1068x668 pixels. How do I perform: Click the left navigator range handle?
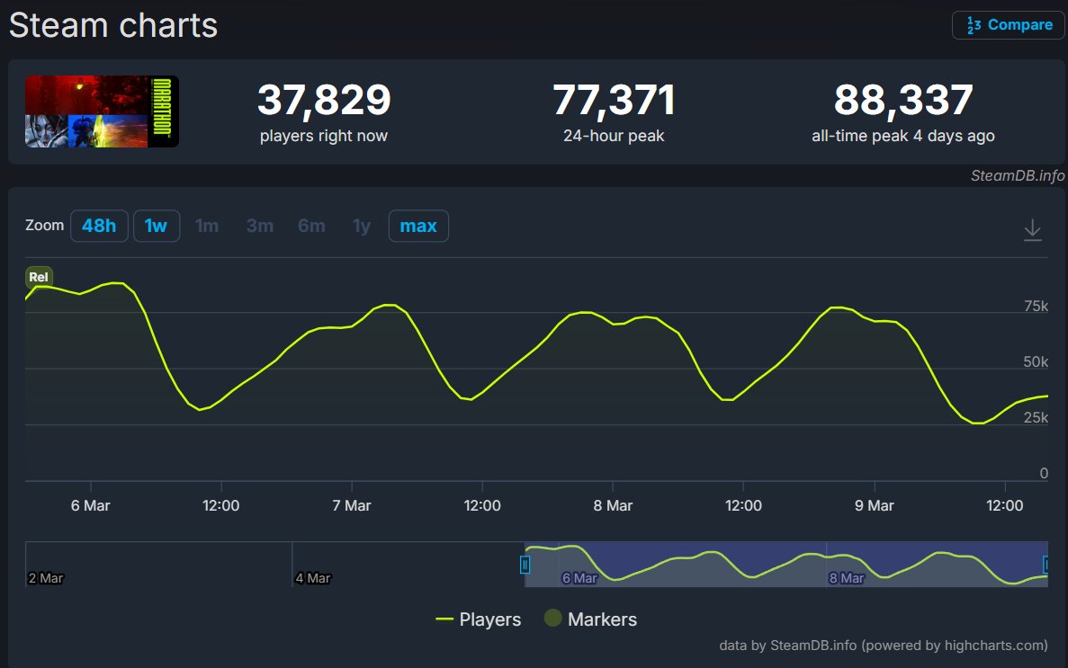click(x=525, y=565)
